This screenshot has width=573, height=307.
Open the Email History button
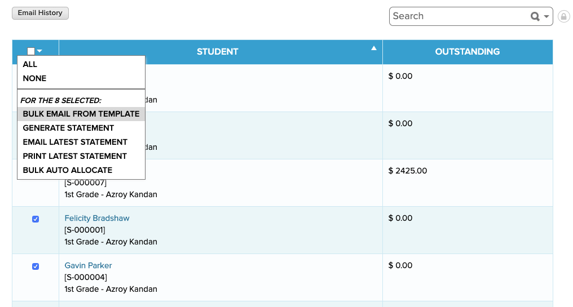point(40,13)
